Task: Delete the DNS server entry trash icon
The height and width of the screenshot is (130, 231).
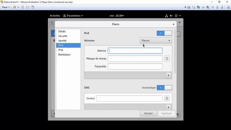Action: click(x=167, y=99)
